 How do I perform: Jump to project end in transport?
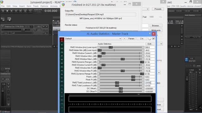click(x=20, y=11)
